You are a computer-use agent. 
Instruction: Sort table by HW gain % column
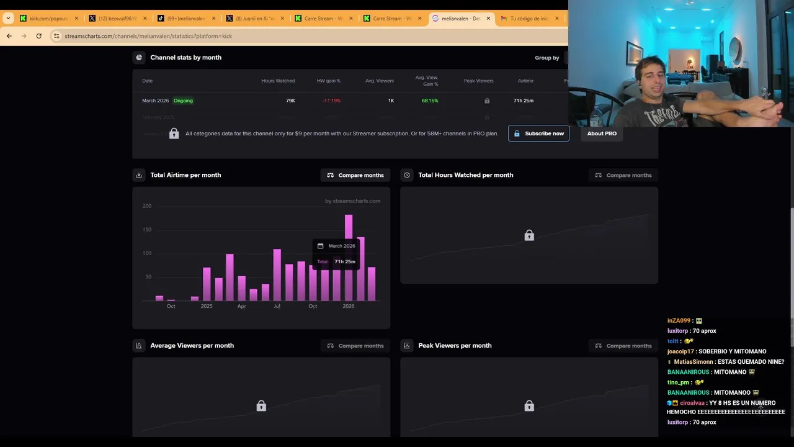pyautogui.click(x=329, y=81)
